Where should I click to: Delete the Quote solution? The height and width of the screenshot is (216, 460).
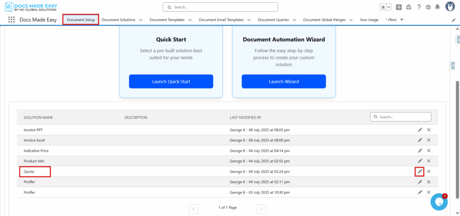coord(429,172)
